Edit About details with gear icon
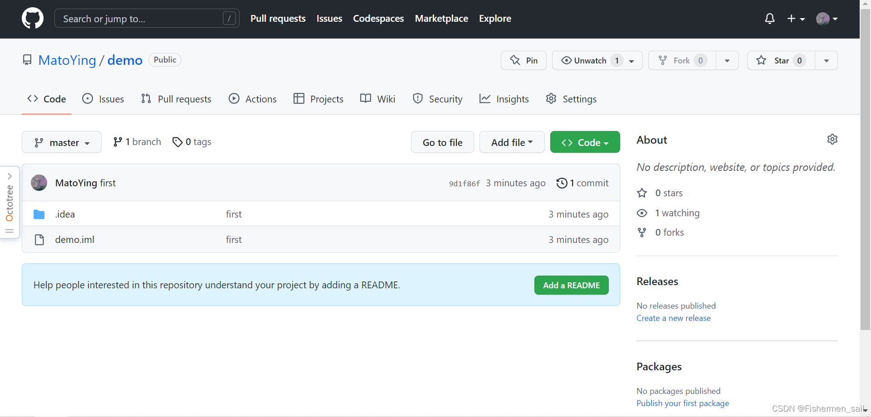The image size is (871, 417). (x=832, y=139)
